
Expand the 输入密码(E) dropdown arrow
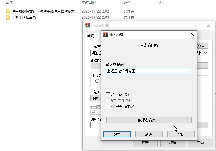pos(189,71)
